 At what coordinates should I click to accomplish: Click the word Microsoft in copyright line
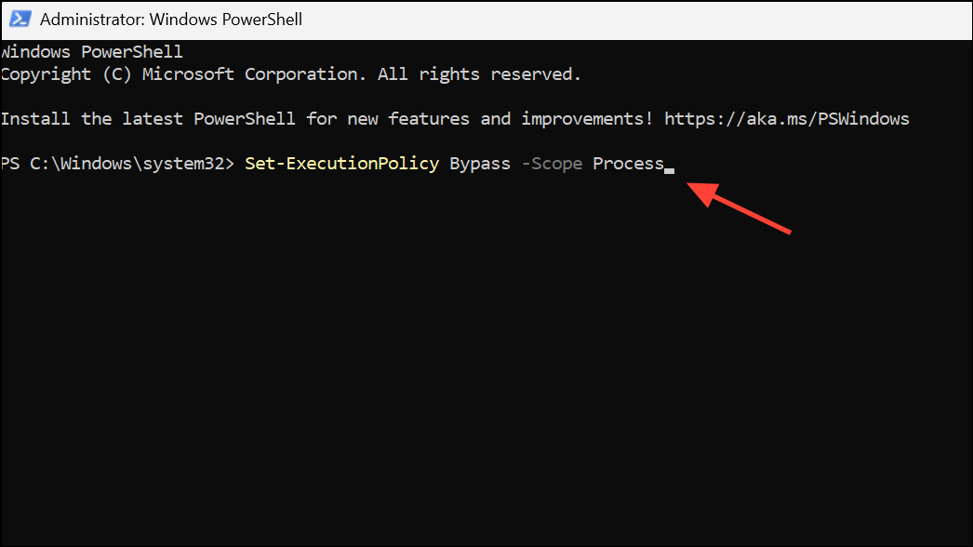point(188,73)
